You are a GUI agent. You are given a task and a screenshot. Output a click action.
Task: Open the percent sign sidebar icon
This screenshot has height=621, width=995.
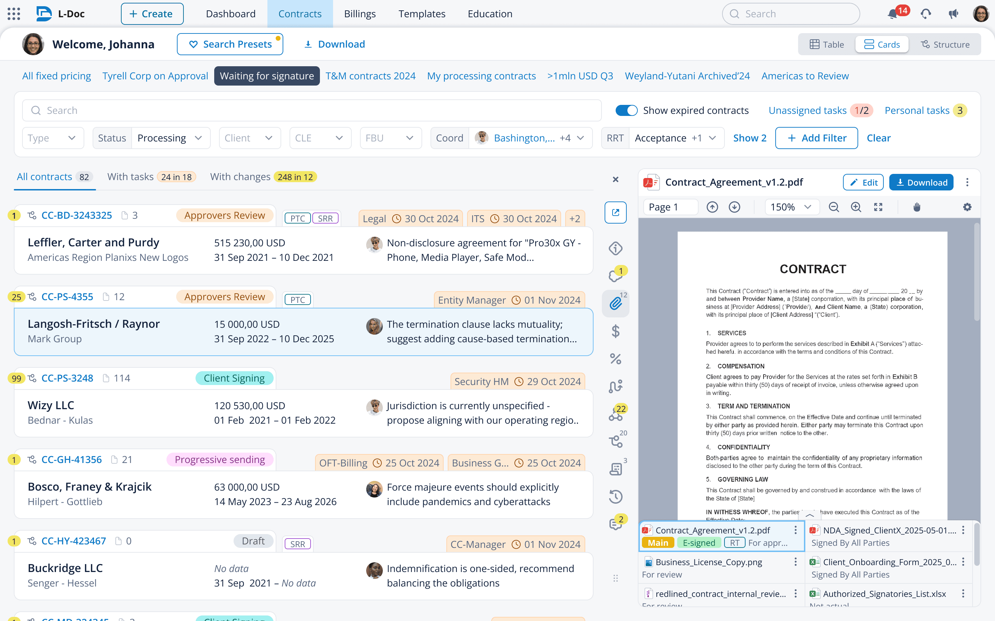pos(615,358)
